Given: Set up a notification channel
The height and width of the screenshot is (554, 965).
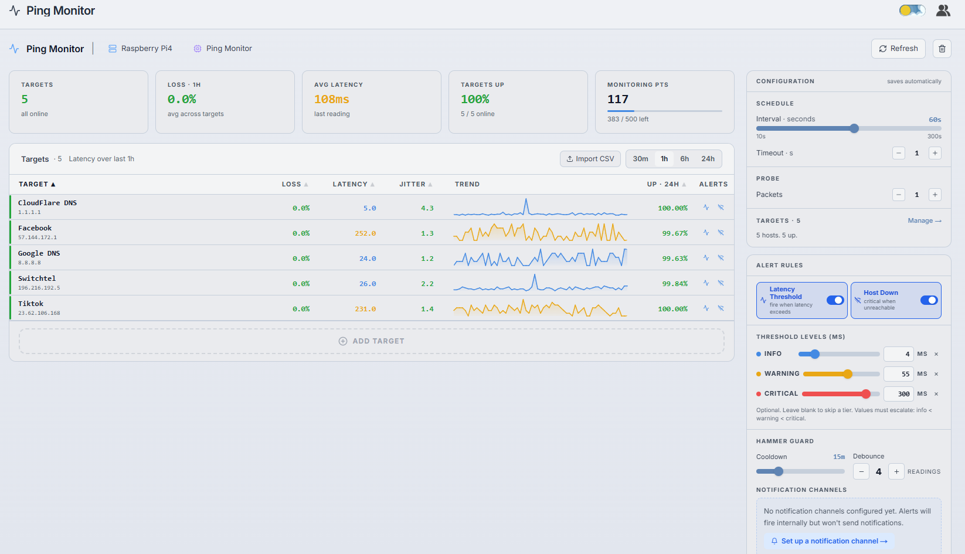Looking at the screenshot, I should click(x=829, y=541).
